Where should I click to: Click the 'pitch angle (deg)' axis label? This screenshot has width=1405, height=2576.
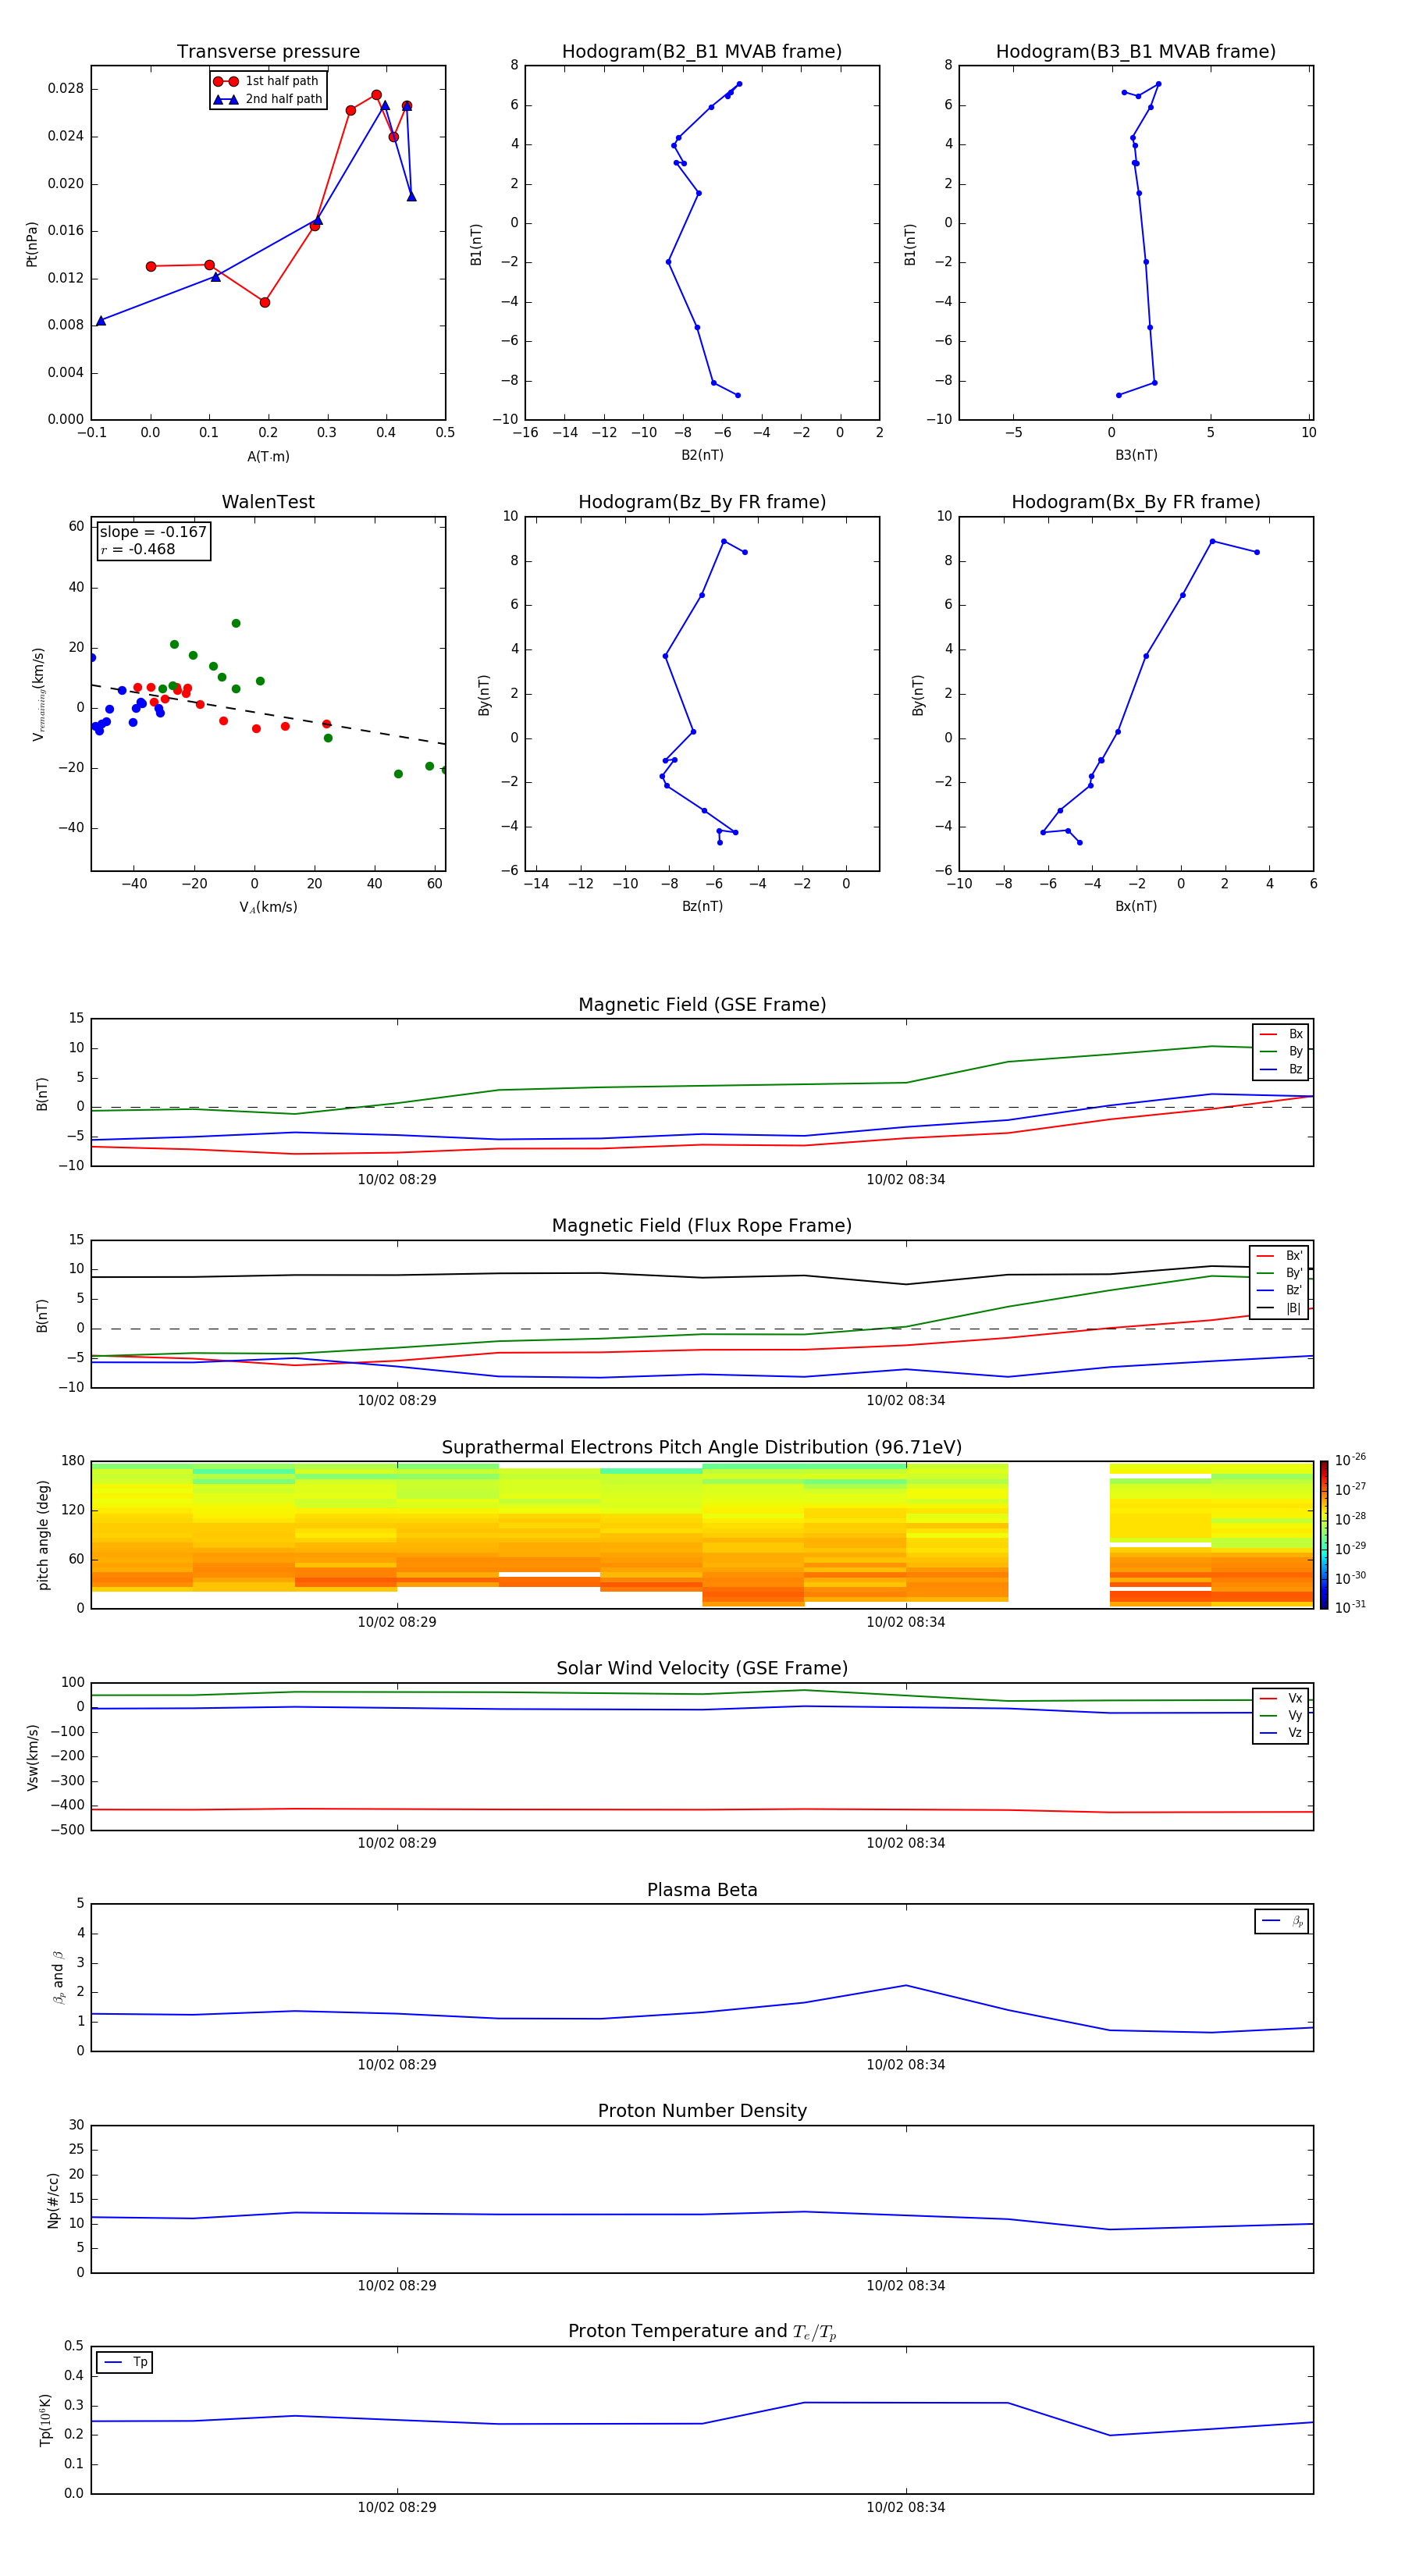(43, 1535)
